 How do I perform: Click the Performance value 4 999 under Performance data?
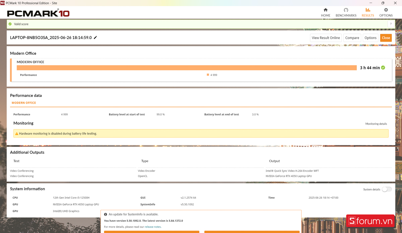click(64, 114)
